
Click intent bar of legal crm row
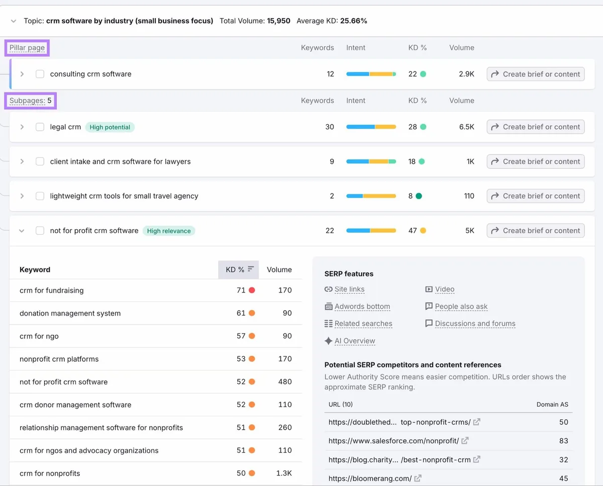coord(371,127)
